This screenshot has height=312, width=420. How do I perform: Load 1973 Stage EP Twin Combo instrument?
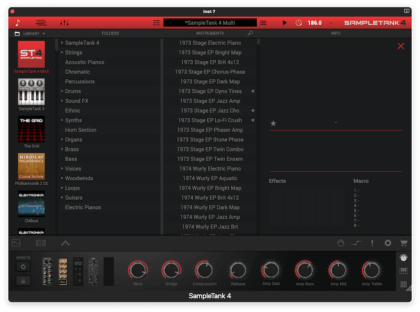click(209, 149)
